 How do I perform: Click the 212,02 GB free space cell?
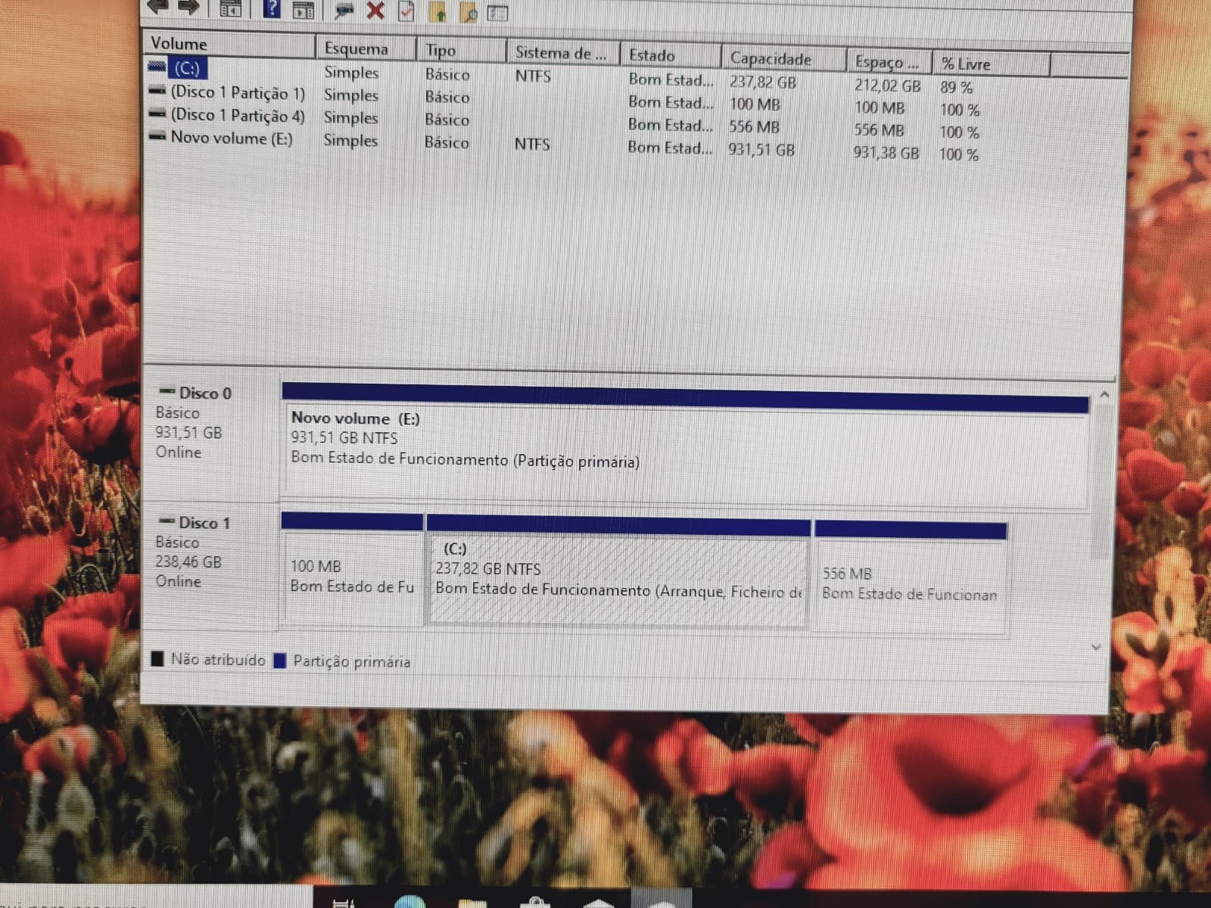(x=887, y=86)
